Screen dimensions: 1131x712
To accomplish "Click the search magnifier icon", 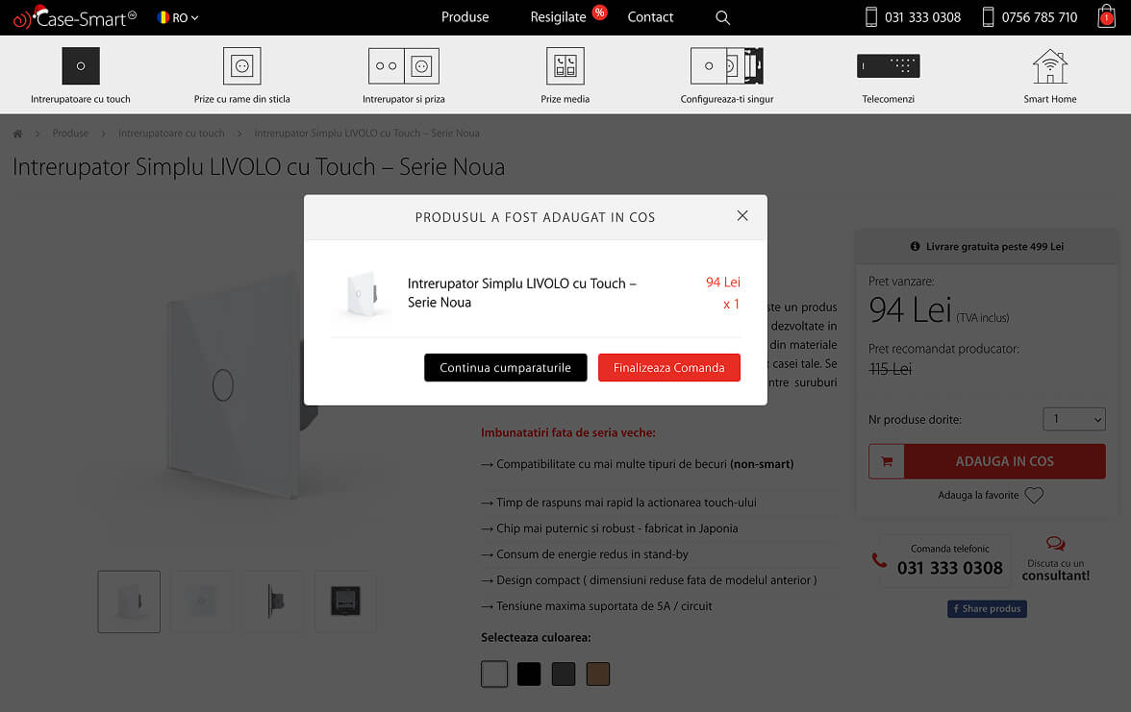I will click(x=723, y=17).
